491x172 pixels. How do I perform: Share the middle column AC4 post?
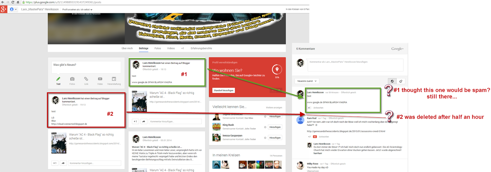pyautogui.click(x=144, y=122)
